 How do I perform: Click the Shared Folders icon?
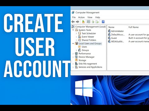coord(79,40)
